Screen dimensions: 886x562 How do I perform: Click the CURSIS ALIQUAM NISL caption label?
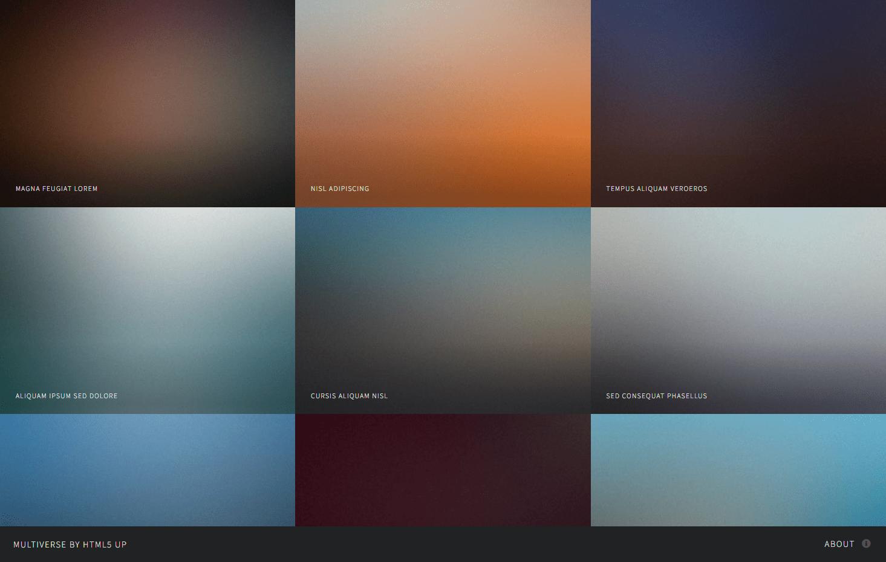tap(349, 396)
